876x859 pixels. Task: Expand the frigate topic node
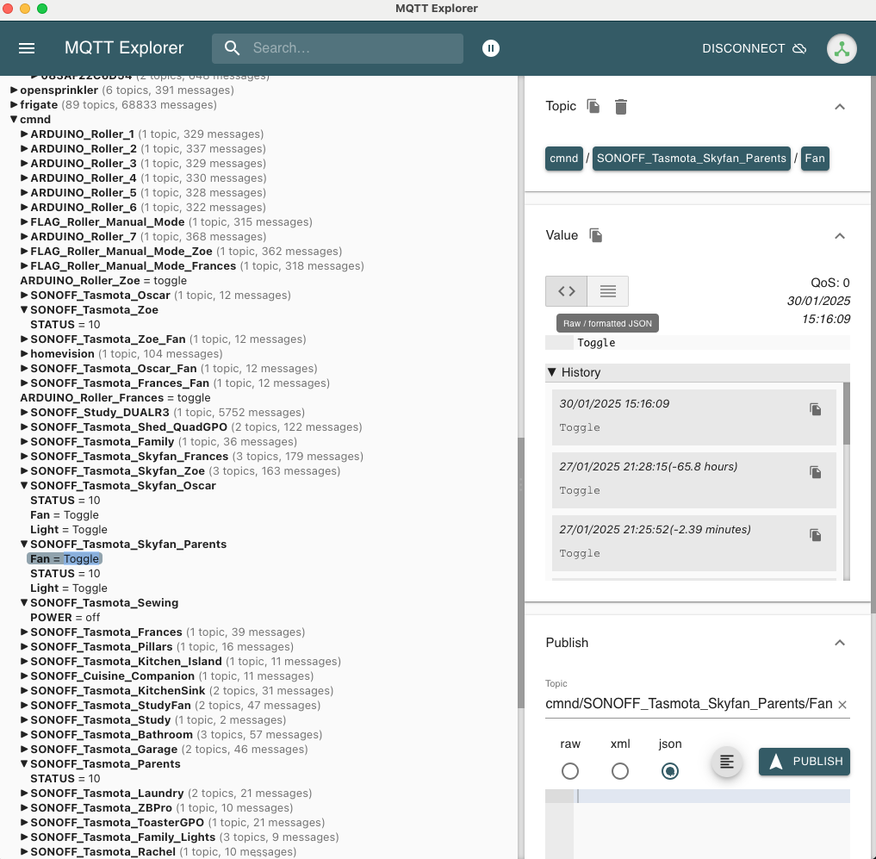point(14,104)
